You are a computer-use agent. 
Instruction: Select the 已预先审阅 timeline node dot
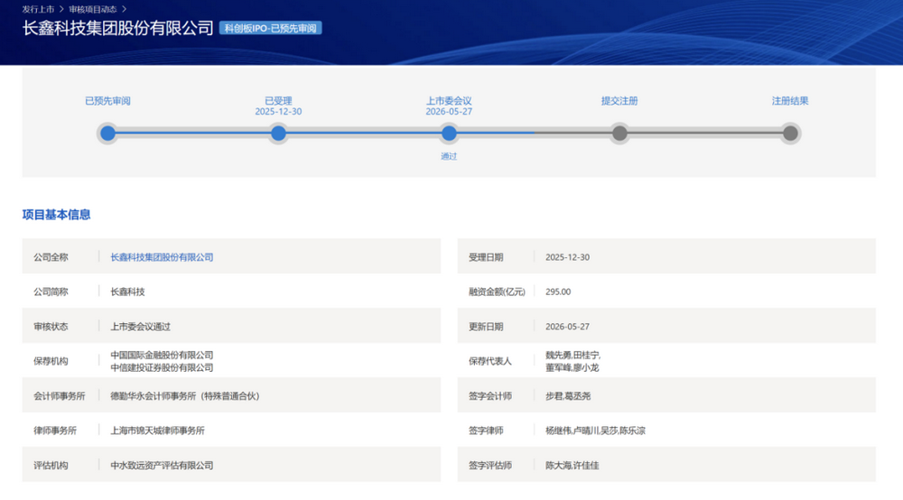pos(107,134)
